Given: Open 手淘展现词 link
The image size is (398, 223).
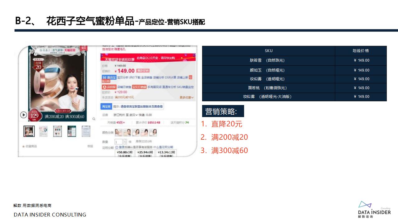Looking at the screenshot, I should [x=155, y=87].
